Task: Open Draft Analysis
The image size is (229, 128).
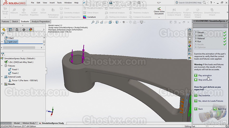Action: pyautogui.click(x=113, y=9)
